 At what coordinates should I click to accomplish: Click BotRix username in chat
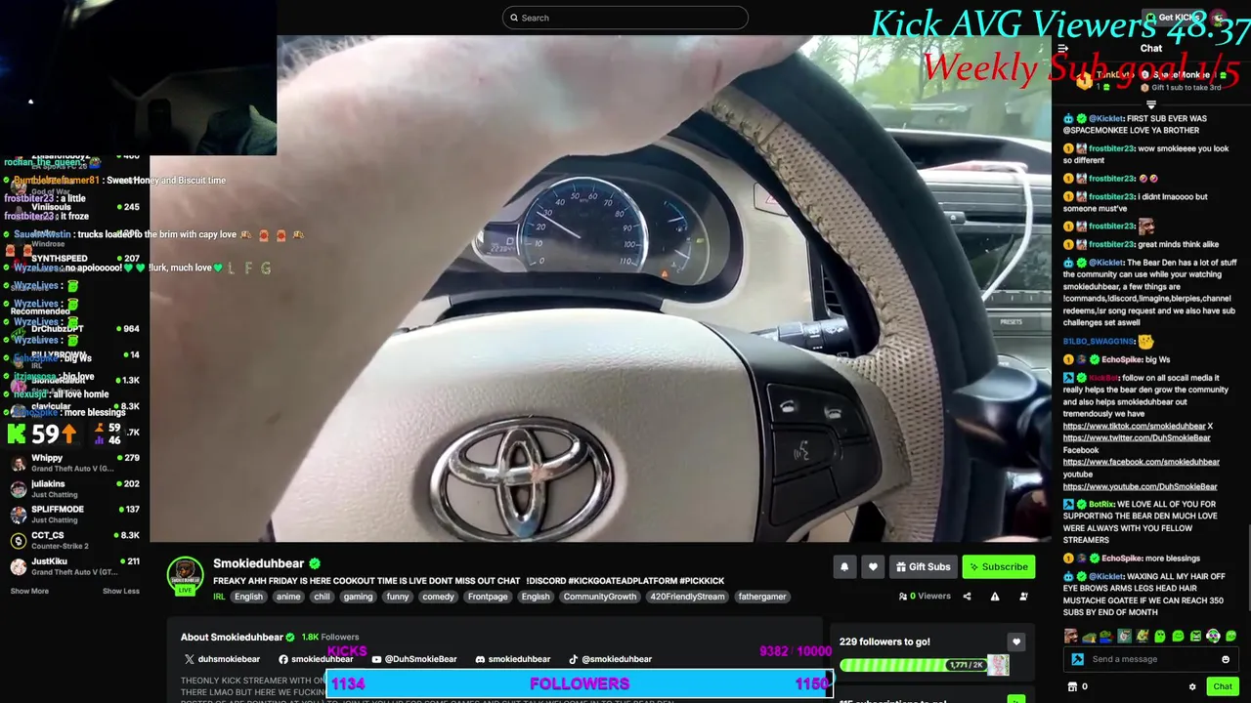1101,505
